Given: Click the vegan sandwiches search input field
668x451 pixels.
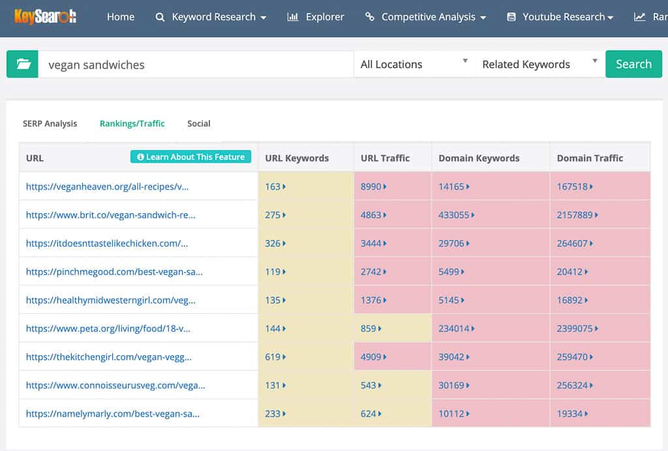Looking at the screenshot, I should (x=196, y=64).
